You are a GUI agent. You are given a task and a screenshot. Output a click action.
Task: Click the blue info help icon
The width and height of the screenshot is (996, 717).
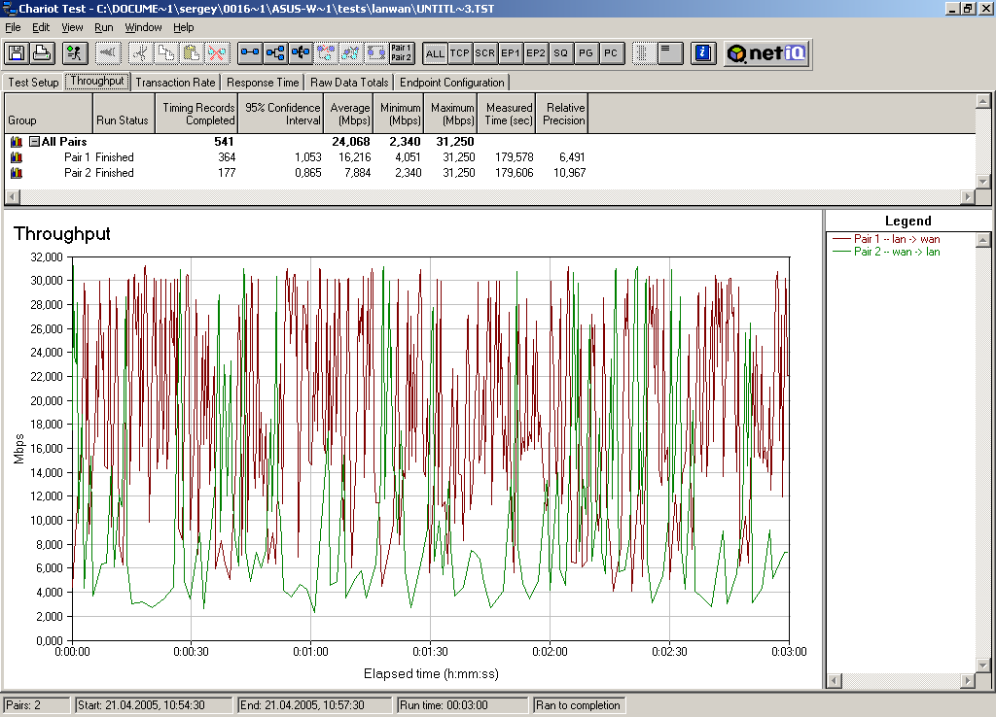[705, 52]
